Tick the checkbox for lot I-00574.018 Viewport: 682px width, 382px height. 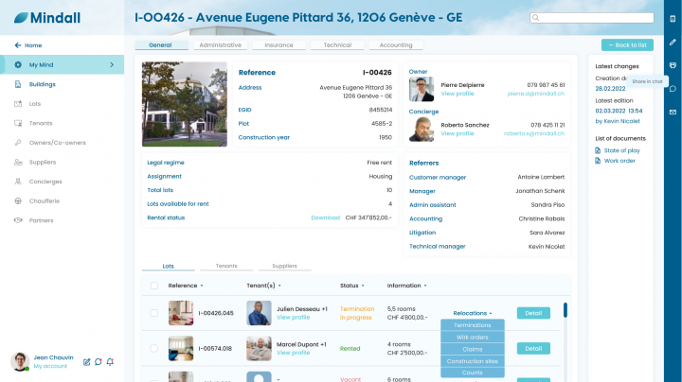(x=154, y=348)
